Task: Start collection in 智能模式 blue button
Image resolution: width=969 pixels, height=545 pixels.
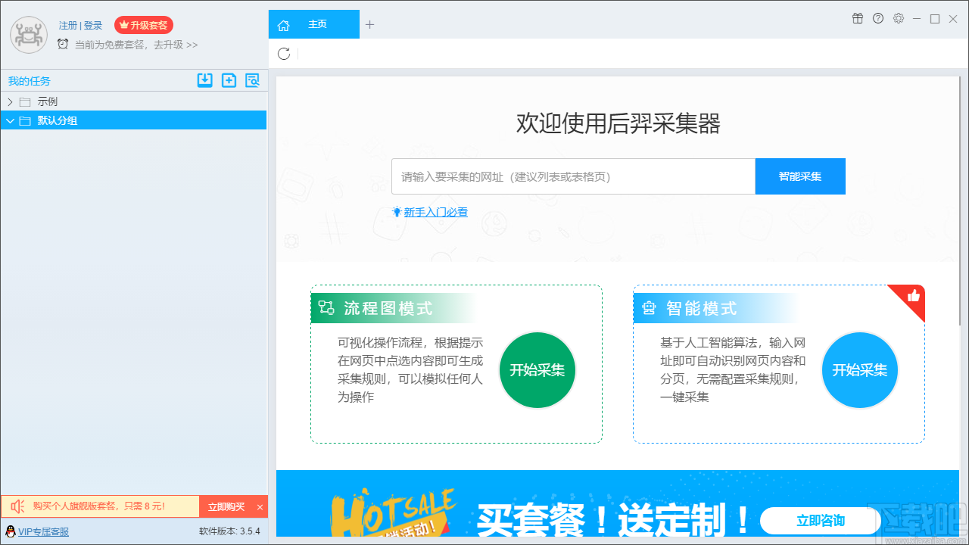Action: tap(860, 370)
